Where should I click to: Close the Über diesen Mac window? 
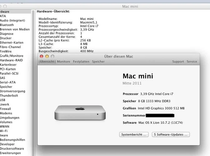[42, 56]
